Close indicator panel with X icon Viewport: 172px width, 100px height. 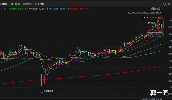(161, 99)
